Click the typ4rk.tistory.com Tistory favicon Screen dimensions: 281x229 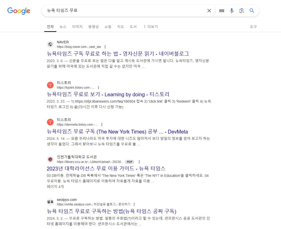point(50,85)
